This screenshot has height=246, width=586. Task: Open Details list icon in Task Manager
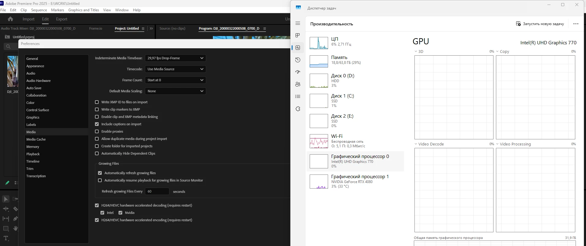pos(298,97)
